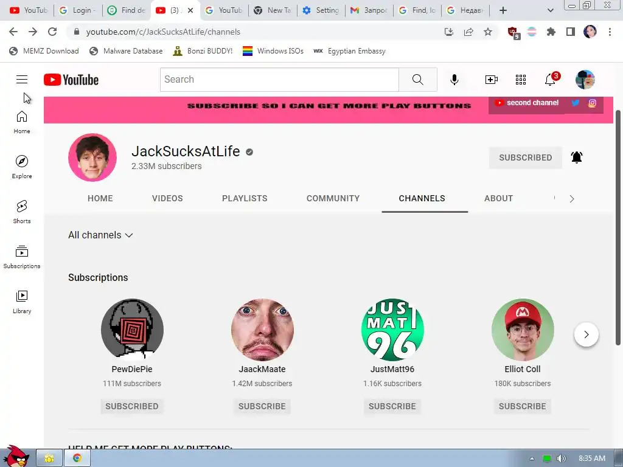Open the YouTube hamburger guide menu
This screenshot has height=467, width=623.
click(x=22, y=80)
